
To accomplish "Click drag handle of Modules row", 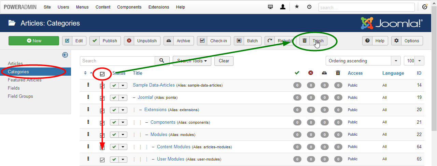I will coord(88,134).
